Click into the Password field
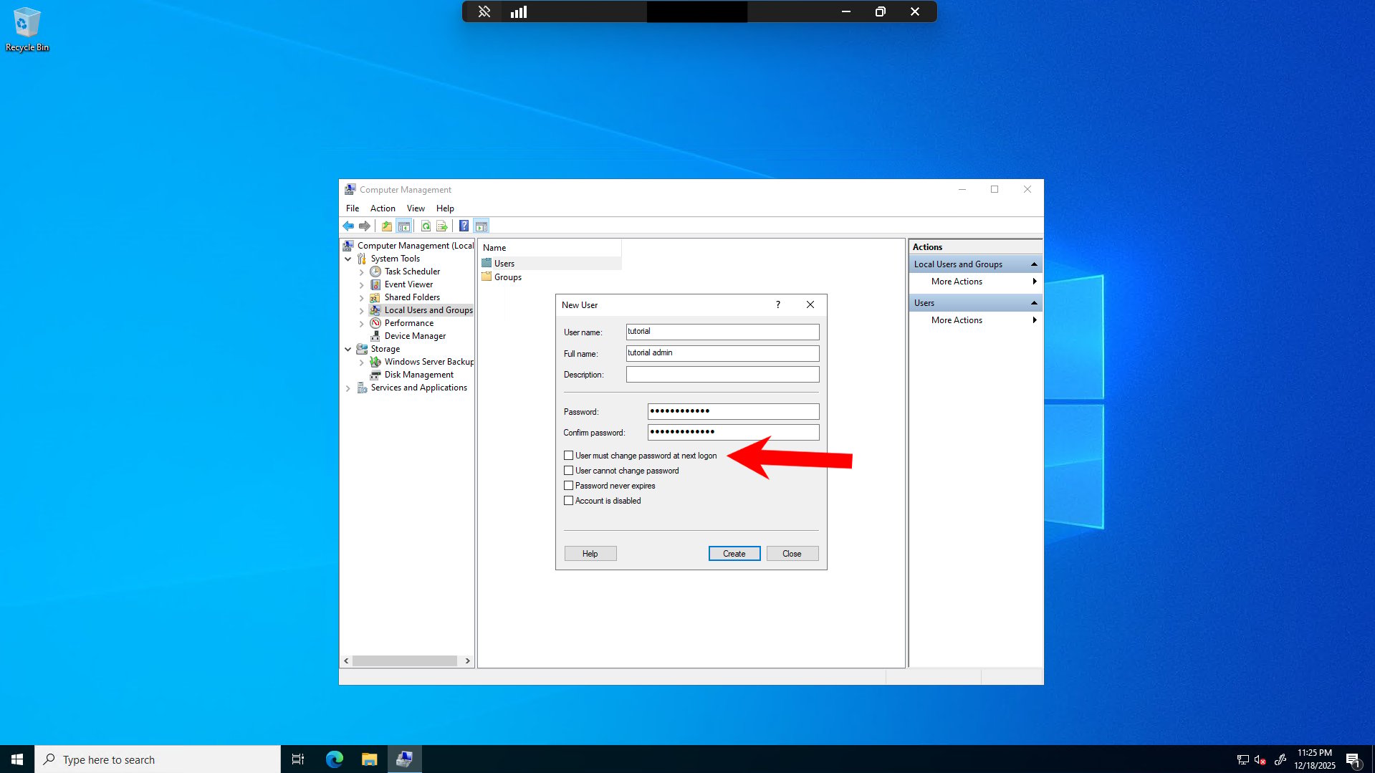Image resolution: width=1375 pixels, height=773 pixels. click(733, 411)
